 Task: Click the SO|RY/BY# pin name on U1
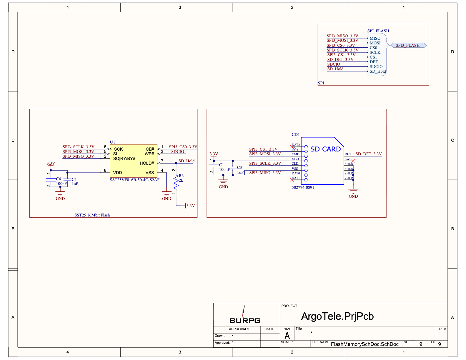pos(124,159)
